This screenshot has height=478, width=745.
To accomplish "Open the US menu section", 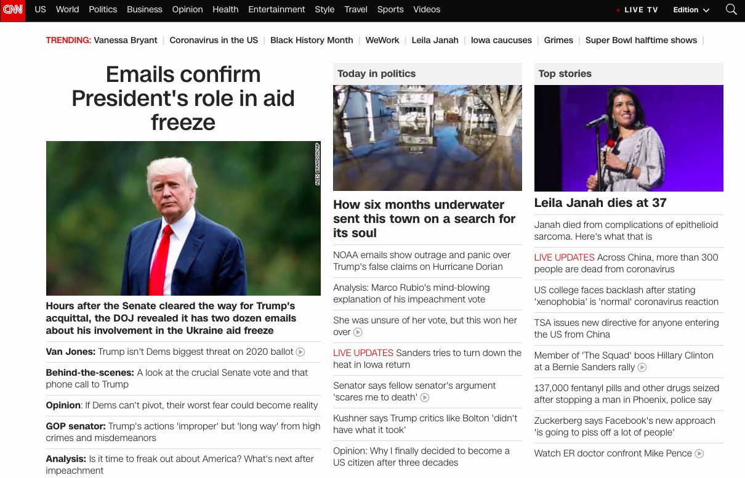I will pos(41,9).
